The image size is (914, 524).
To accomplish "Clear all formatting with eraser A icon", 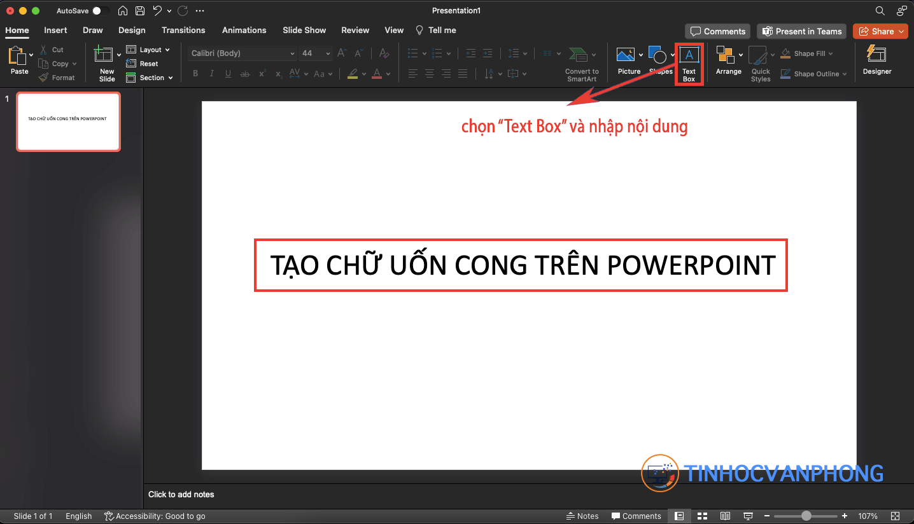I will 384,53.
